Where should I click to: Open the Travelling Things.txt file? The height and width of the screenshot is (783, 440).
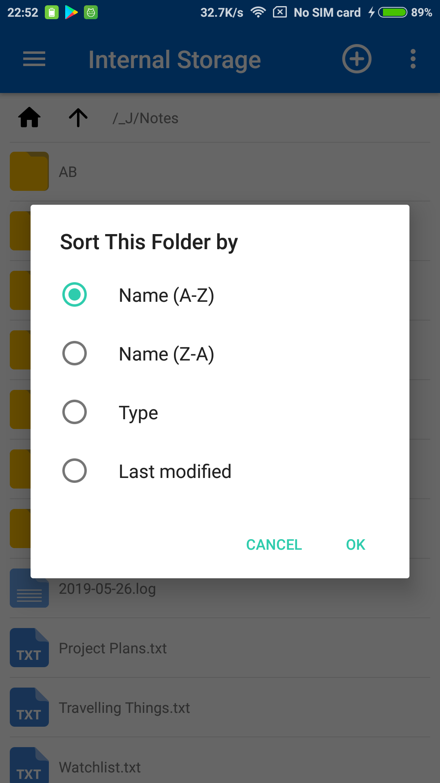coord(124,708)
